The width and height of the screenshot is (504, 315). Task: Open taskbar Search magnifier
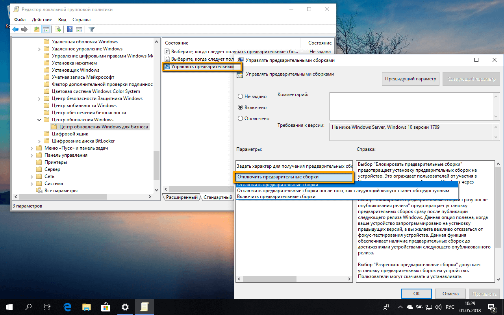[x=28, y=307]
